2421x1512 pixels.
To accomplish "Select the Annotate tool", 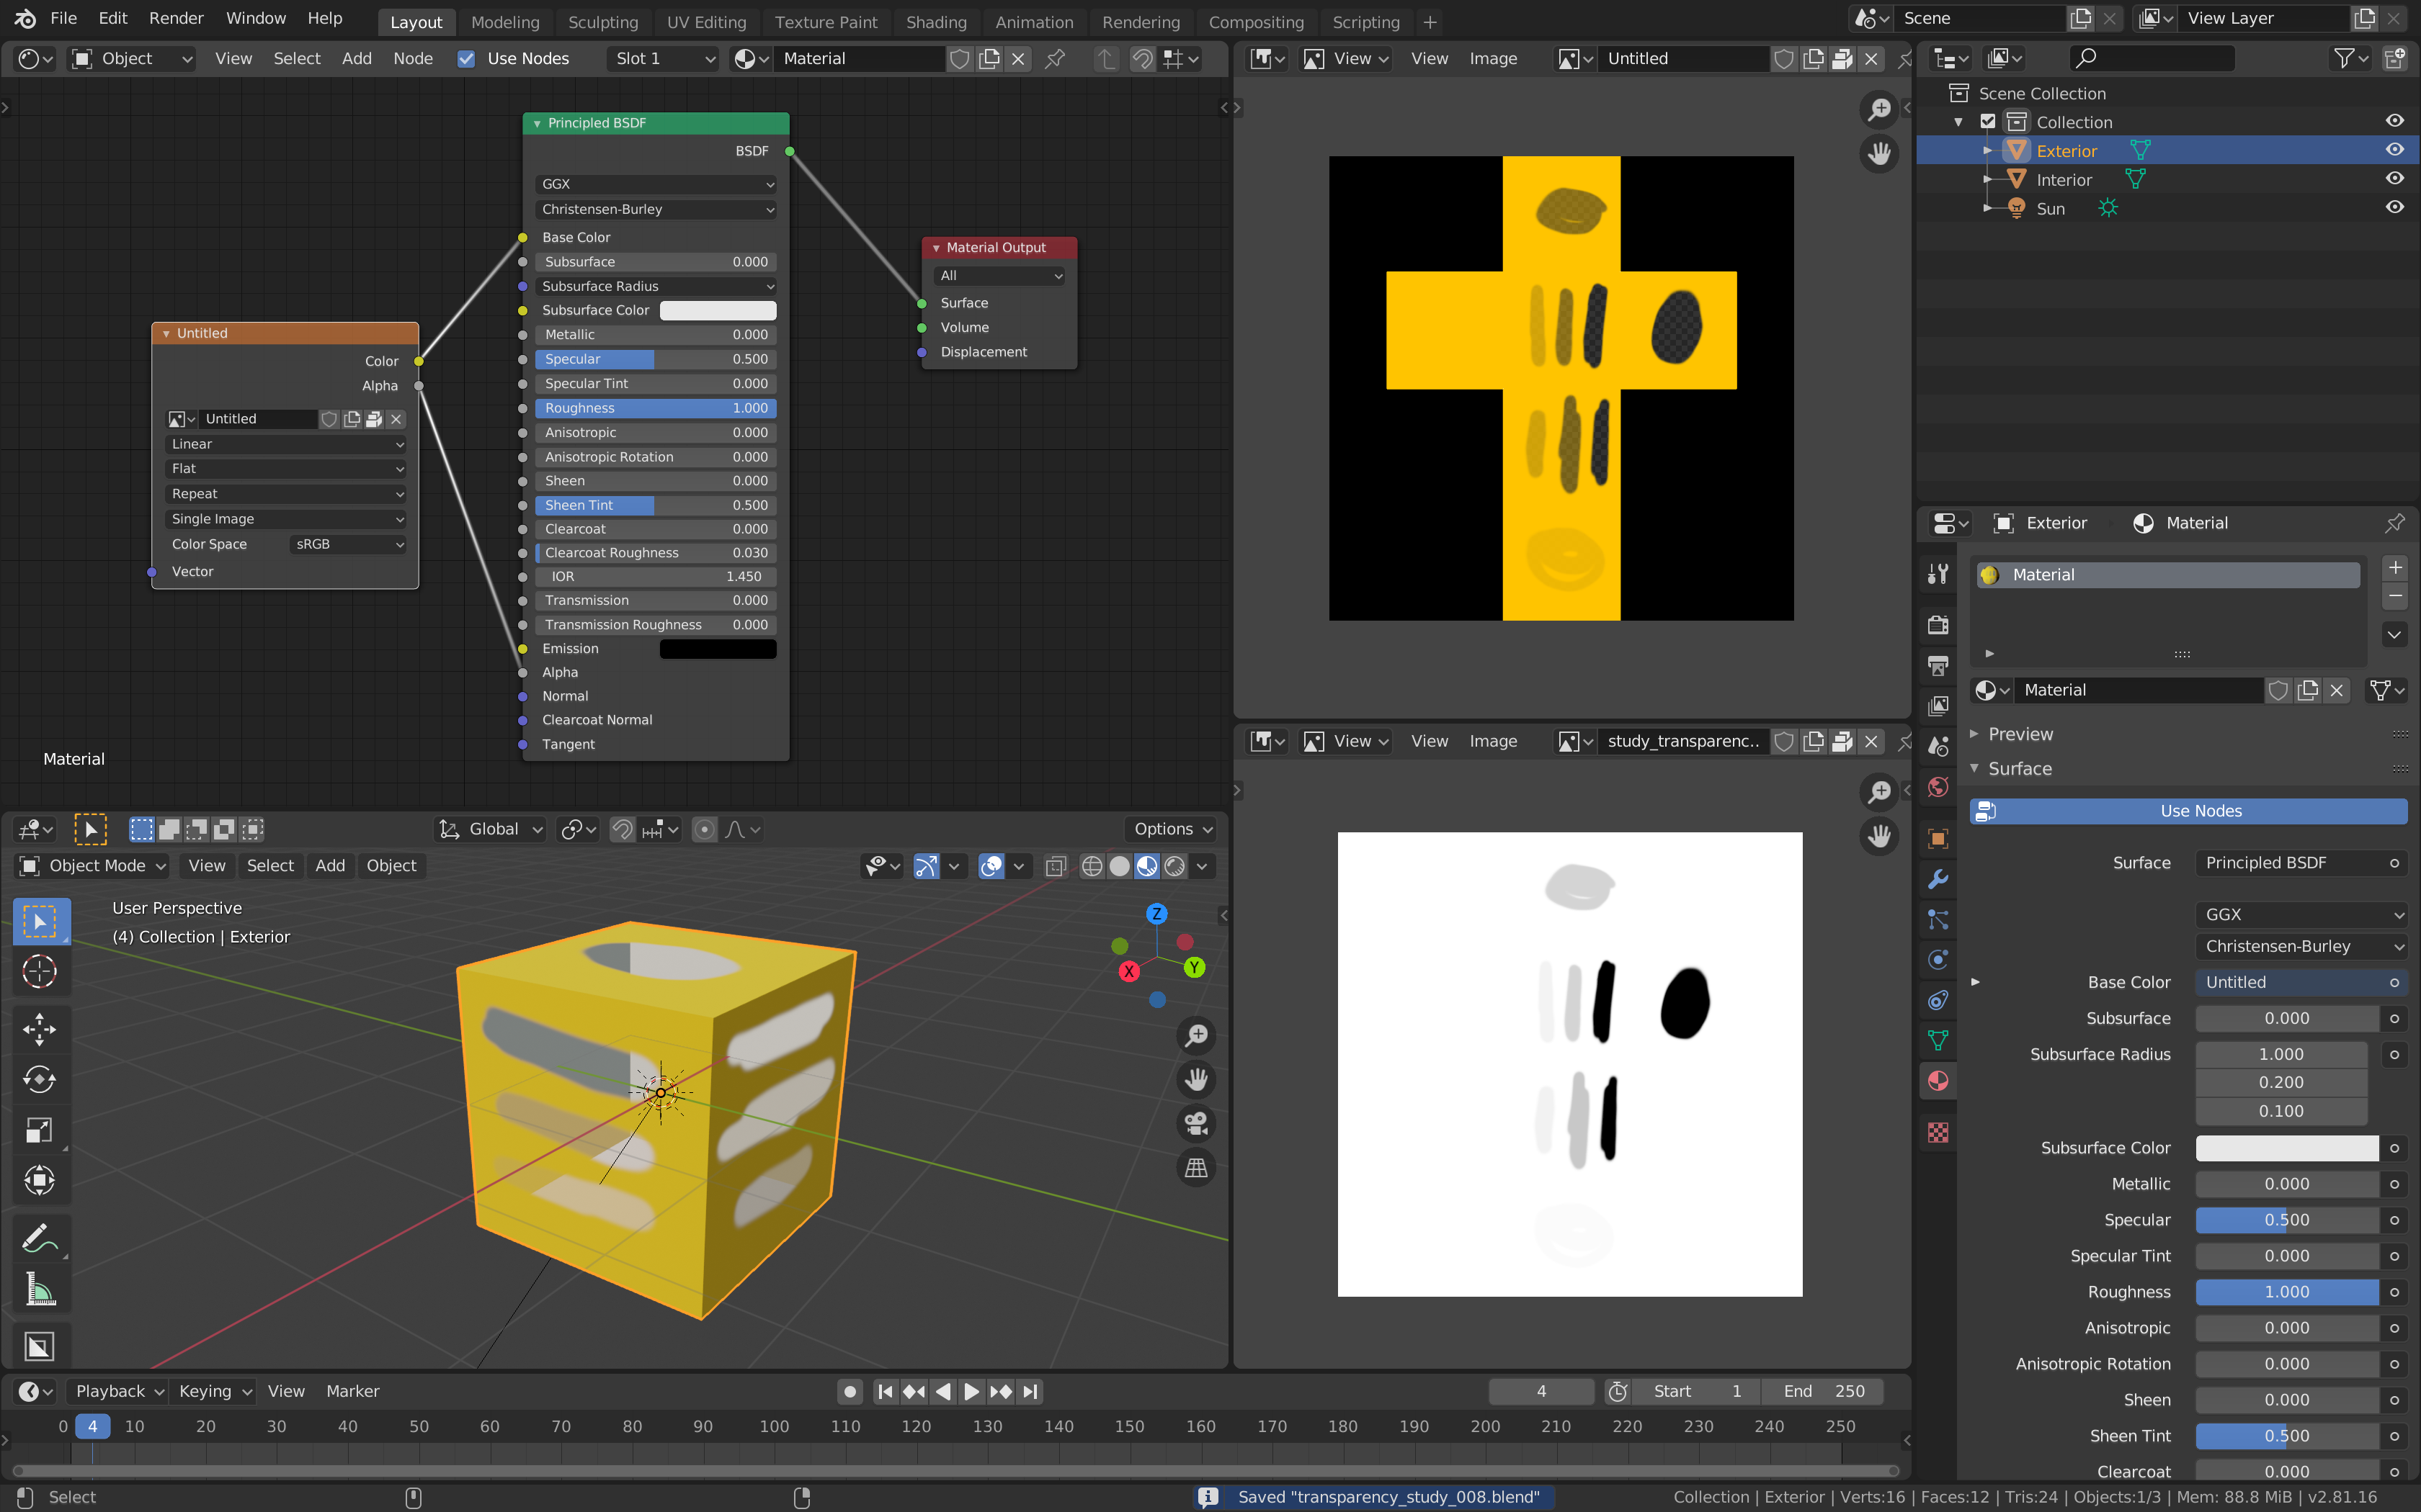I will tap(40, 1237).
